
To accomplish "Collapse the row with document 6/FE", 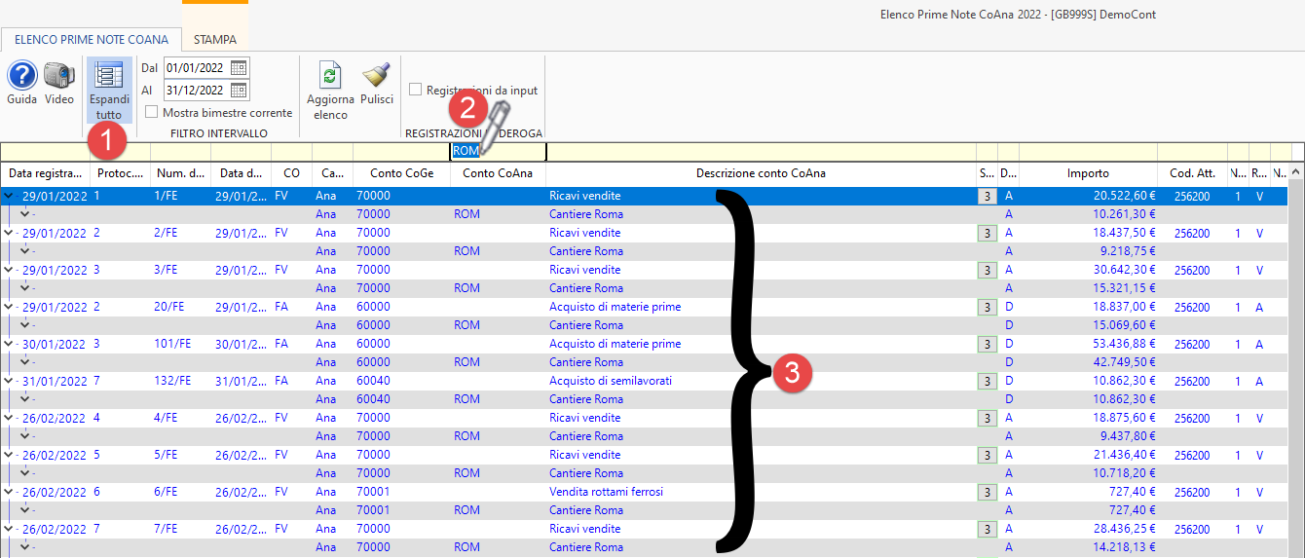I will point(9,492).
